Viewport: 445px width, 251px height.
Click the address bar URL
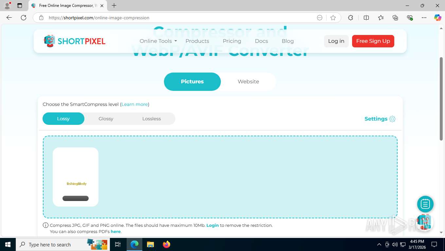point(99,18)
